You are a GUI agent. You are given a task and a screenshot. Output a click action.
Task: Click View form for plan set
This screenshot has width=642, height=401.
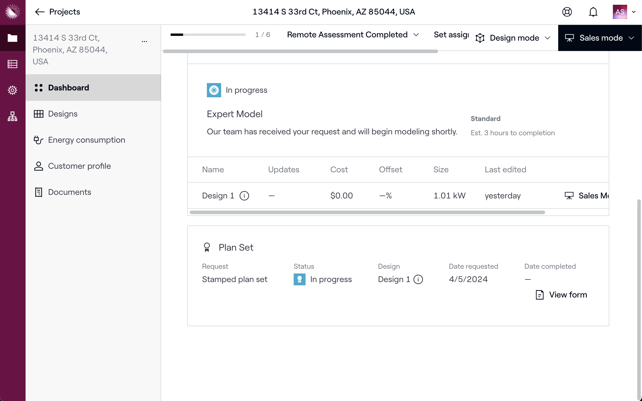pos(561,295)
